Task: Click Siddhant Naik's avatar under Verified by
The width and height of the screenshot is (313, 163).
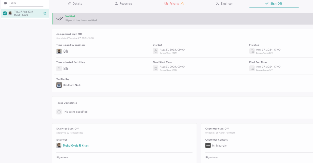Action: pos(59,85)
